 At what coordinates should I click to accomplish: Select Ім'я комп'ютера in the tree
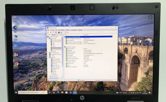click(x=55, y=42)
